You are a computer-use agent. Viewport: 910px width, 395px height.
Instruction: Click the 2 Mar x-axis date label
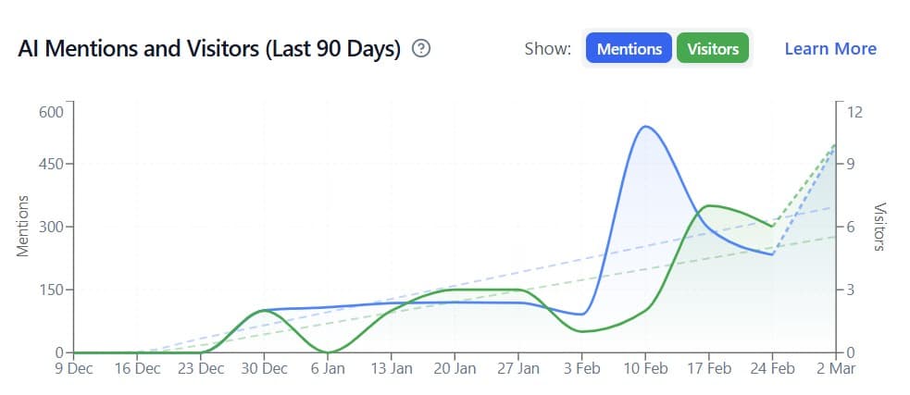pyautogui.click(x=835, y=369)
